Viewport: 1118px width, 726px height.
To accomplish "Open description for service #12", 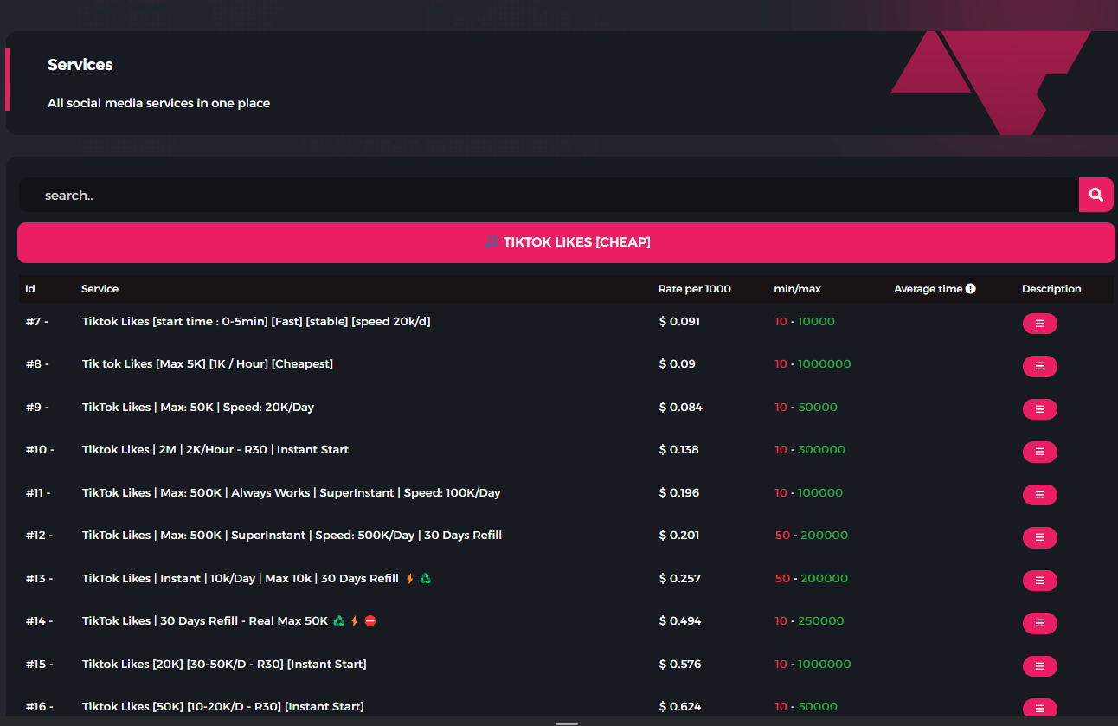I will (1039, 537).
